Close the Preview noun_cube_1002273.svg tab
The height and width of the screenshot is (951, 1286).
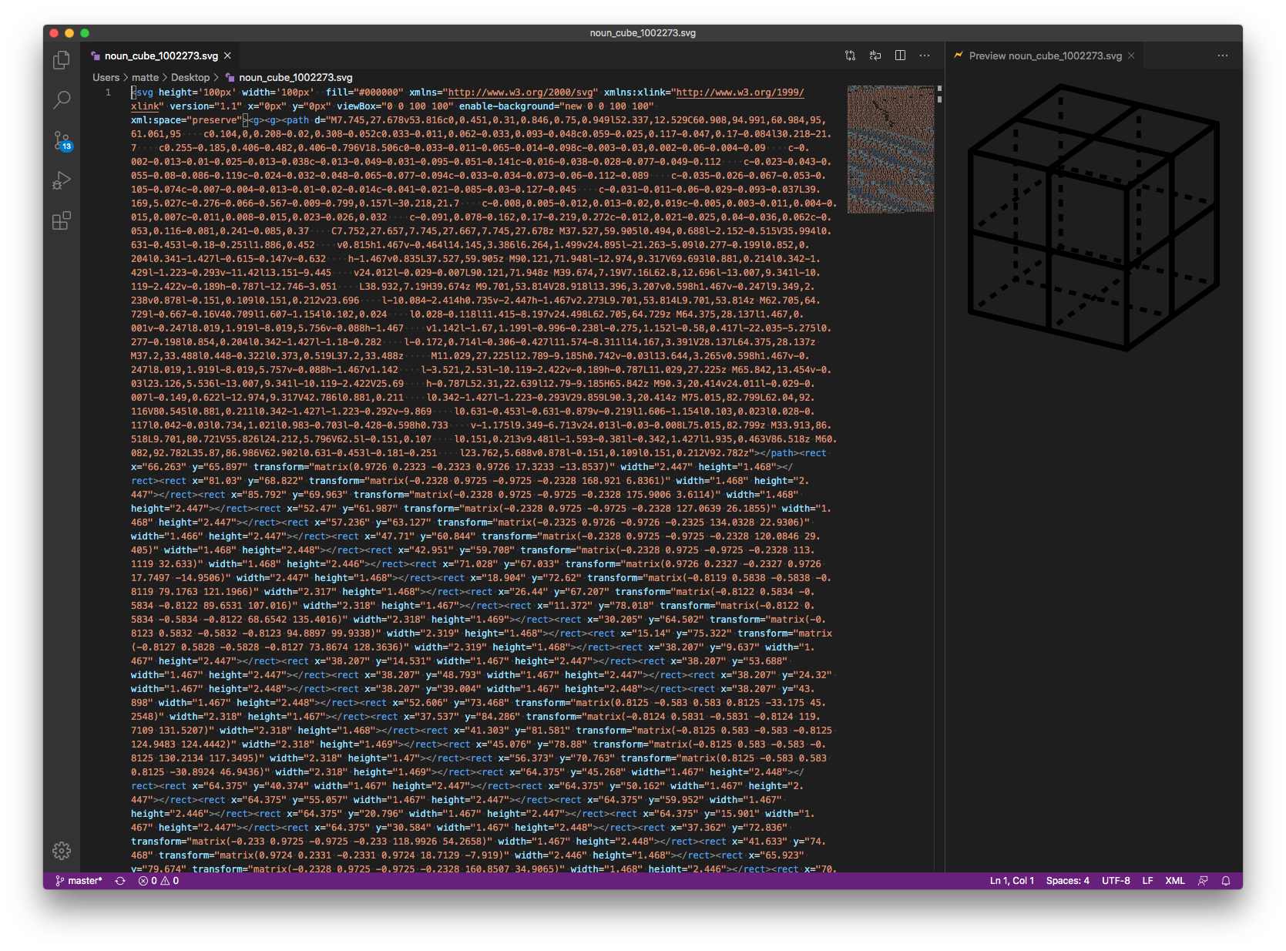[1131, 55]
